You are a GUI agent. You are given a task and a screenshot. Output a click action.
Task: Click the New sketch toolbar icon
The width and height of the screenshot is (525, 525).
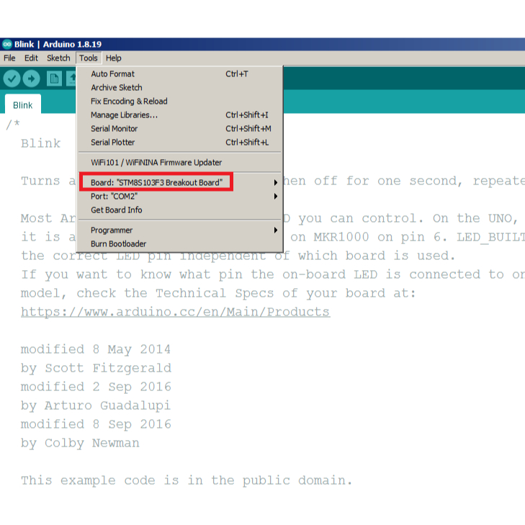[x=53, y=78]
